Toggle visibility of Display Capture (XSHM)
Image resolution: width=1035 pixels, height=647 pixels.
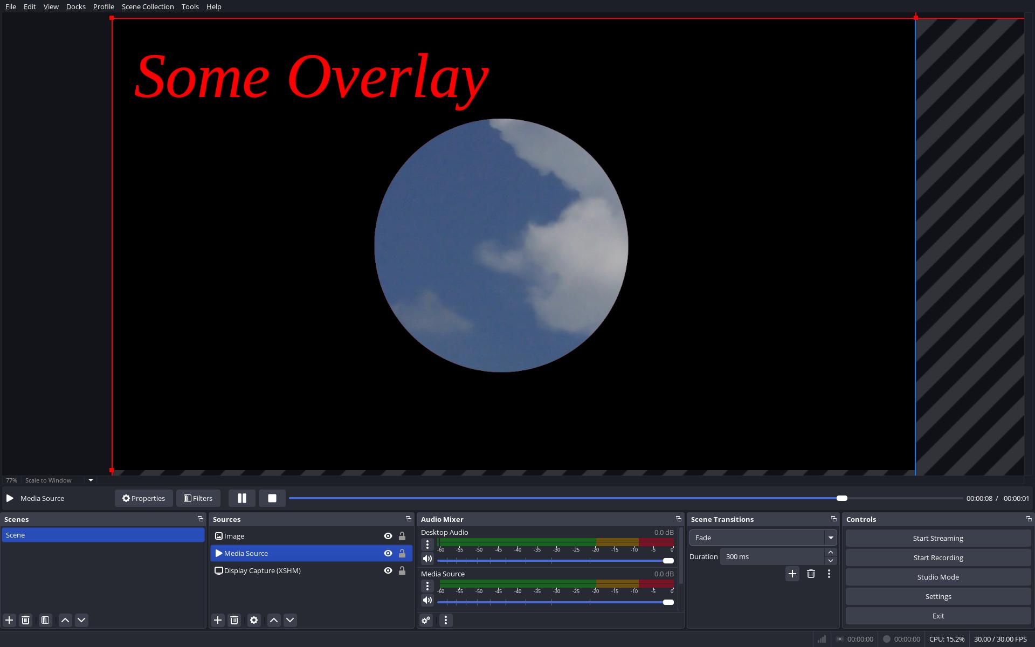coord(388,570)
